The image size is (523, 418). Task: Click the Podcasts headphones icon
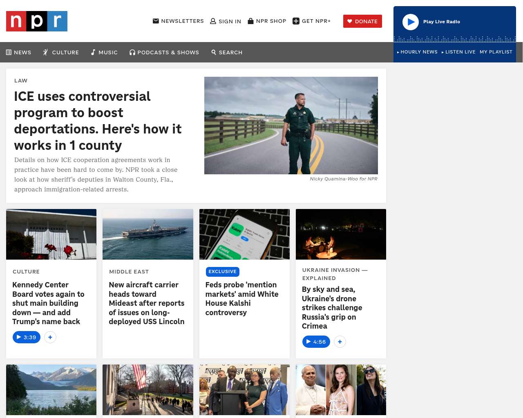pyautogui.click(x=132, y=52)
